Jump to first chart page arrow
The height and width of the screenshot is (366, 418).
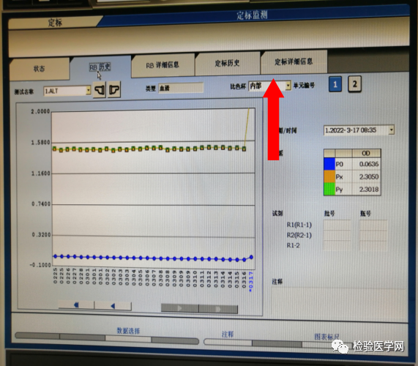point(76,305)
